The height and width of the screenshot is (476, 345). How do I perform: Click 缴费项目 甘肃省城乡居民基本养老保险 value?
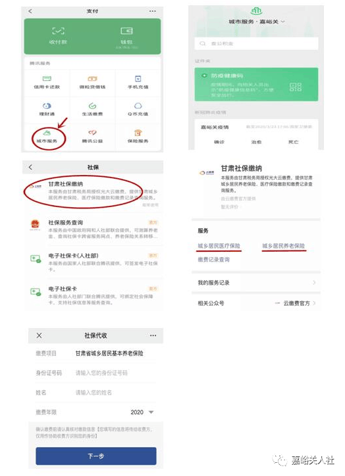coord(109,353)
